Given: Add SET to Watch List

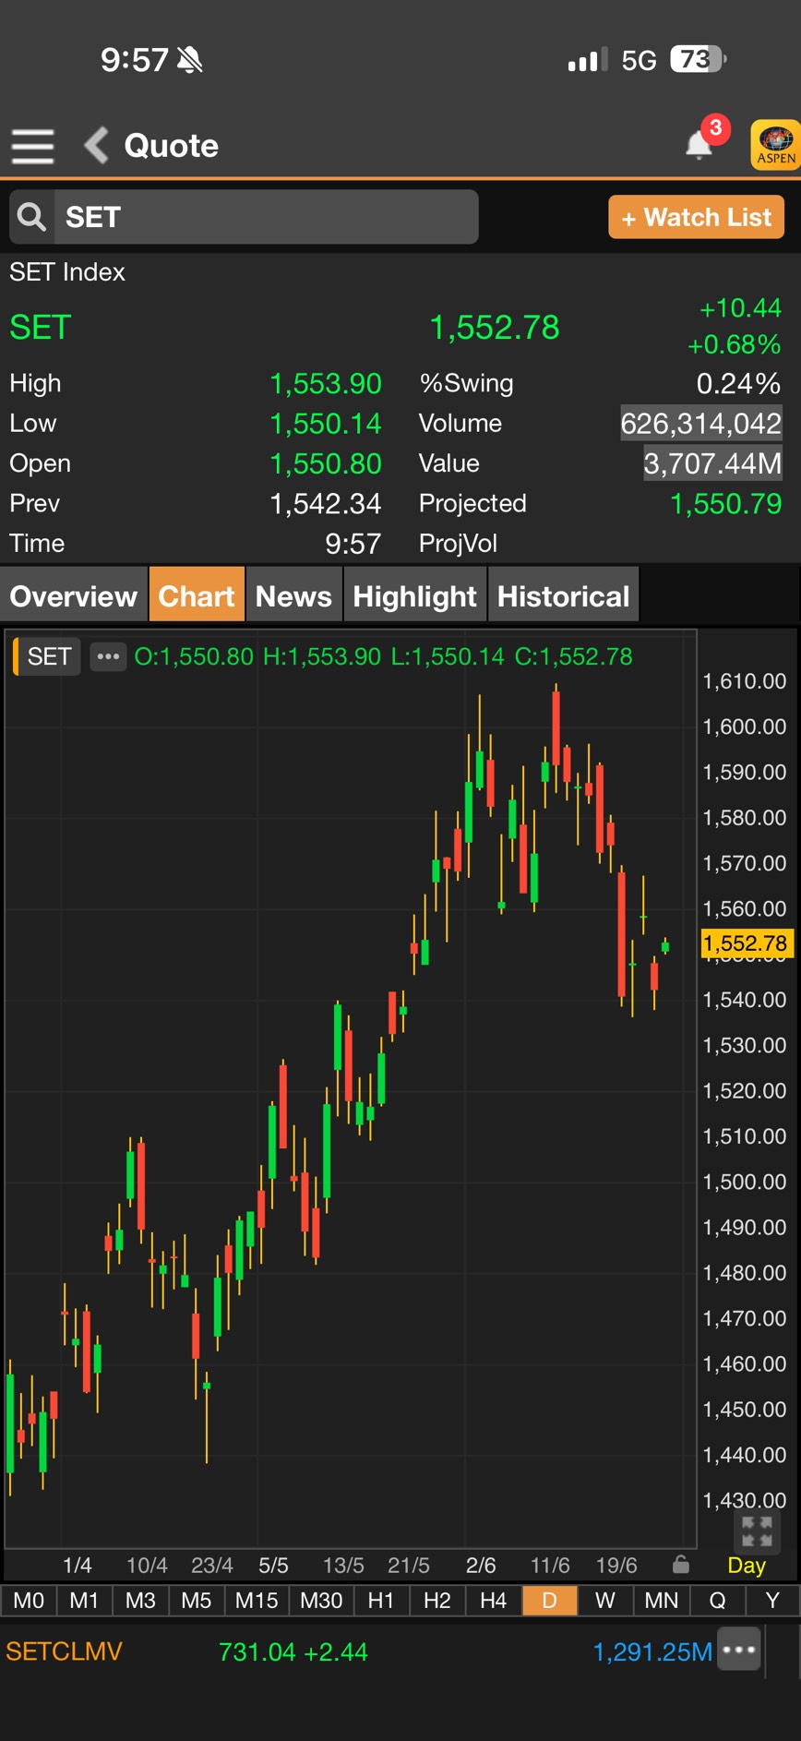Looking at the screenshot, I should (697, 217).
